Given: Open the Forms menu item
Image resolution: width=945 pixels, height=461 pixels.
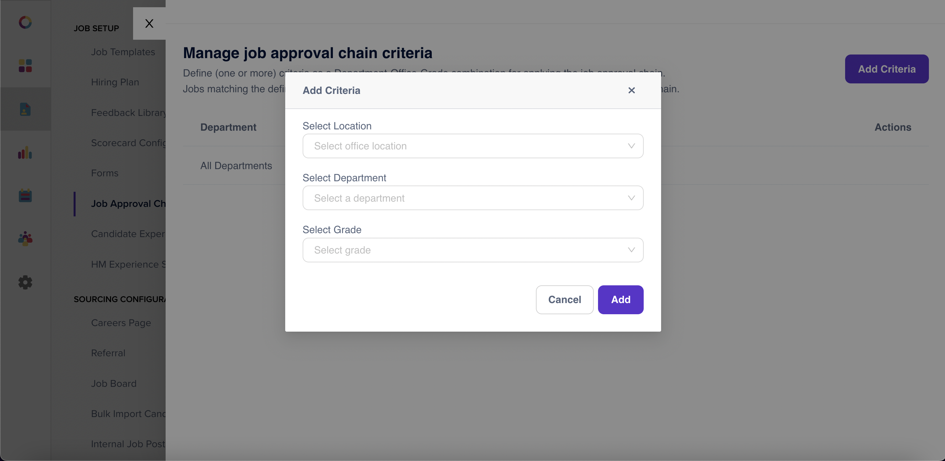Looking at the screenshot, I should pyautogui.click(x=104, y=173).
